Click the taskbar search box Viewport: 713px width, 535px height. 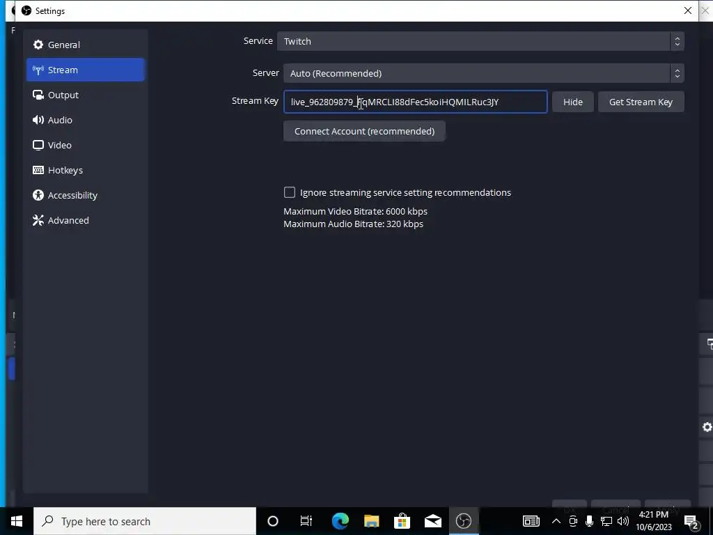[145, 521]
